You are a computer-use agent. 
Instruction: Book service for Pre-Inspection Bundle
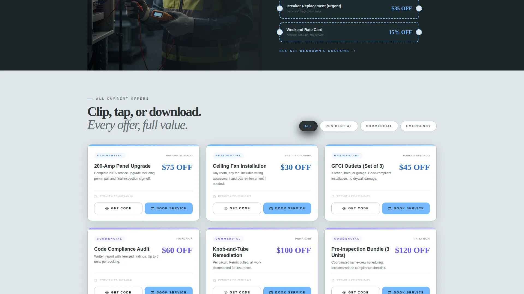click(x=406, y=290)
